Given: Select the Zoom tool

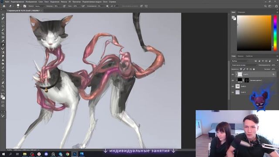Looking at the screenshot, I should (3, 86).
